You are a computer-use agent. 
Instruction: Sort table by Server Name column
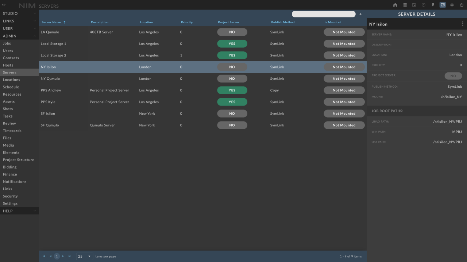[51, 22]
